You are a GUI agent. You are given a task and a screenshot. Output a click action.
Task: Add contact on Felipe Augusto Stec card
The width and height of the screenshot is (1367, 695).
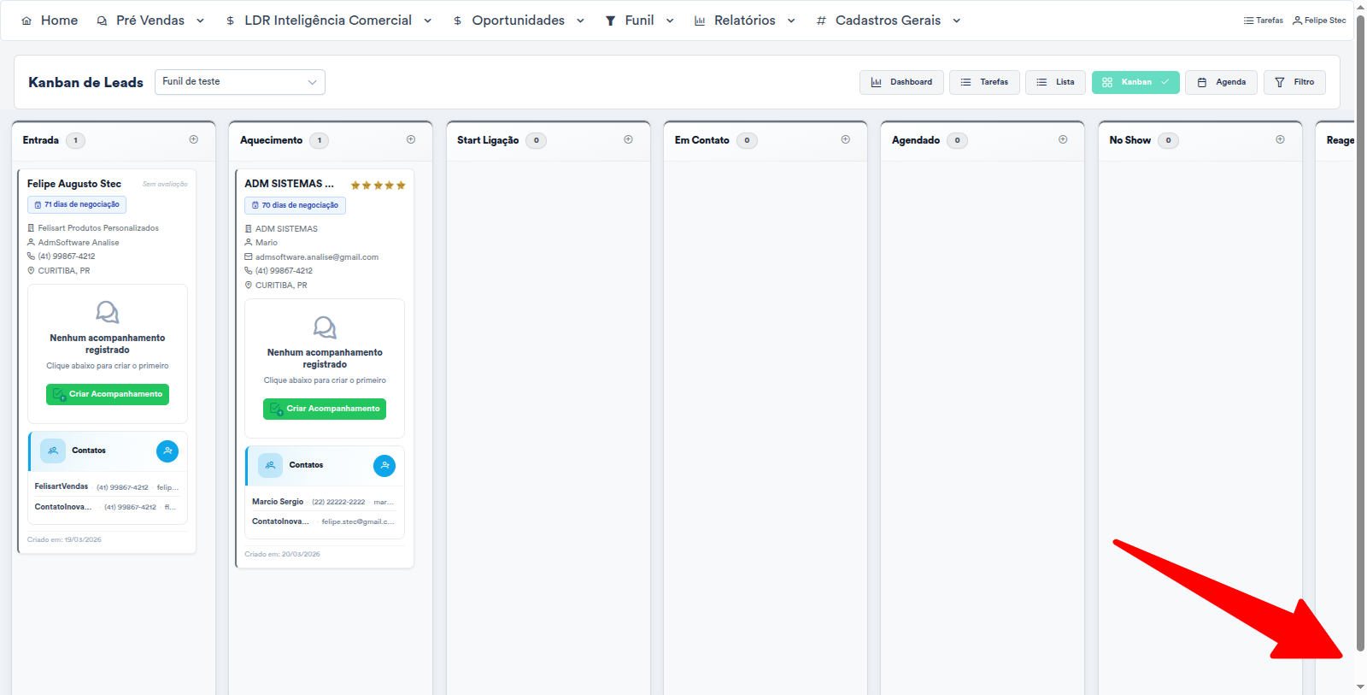point(167,451)
